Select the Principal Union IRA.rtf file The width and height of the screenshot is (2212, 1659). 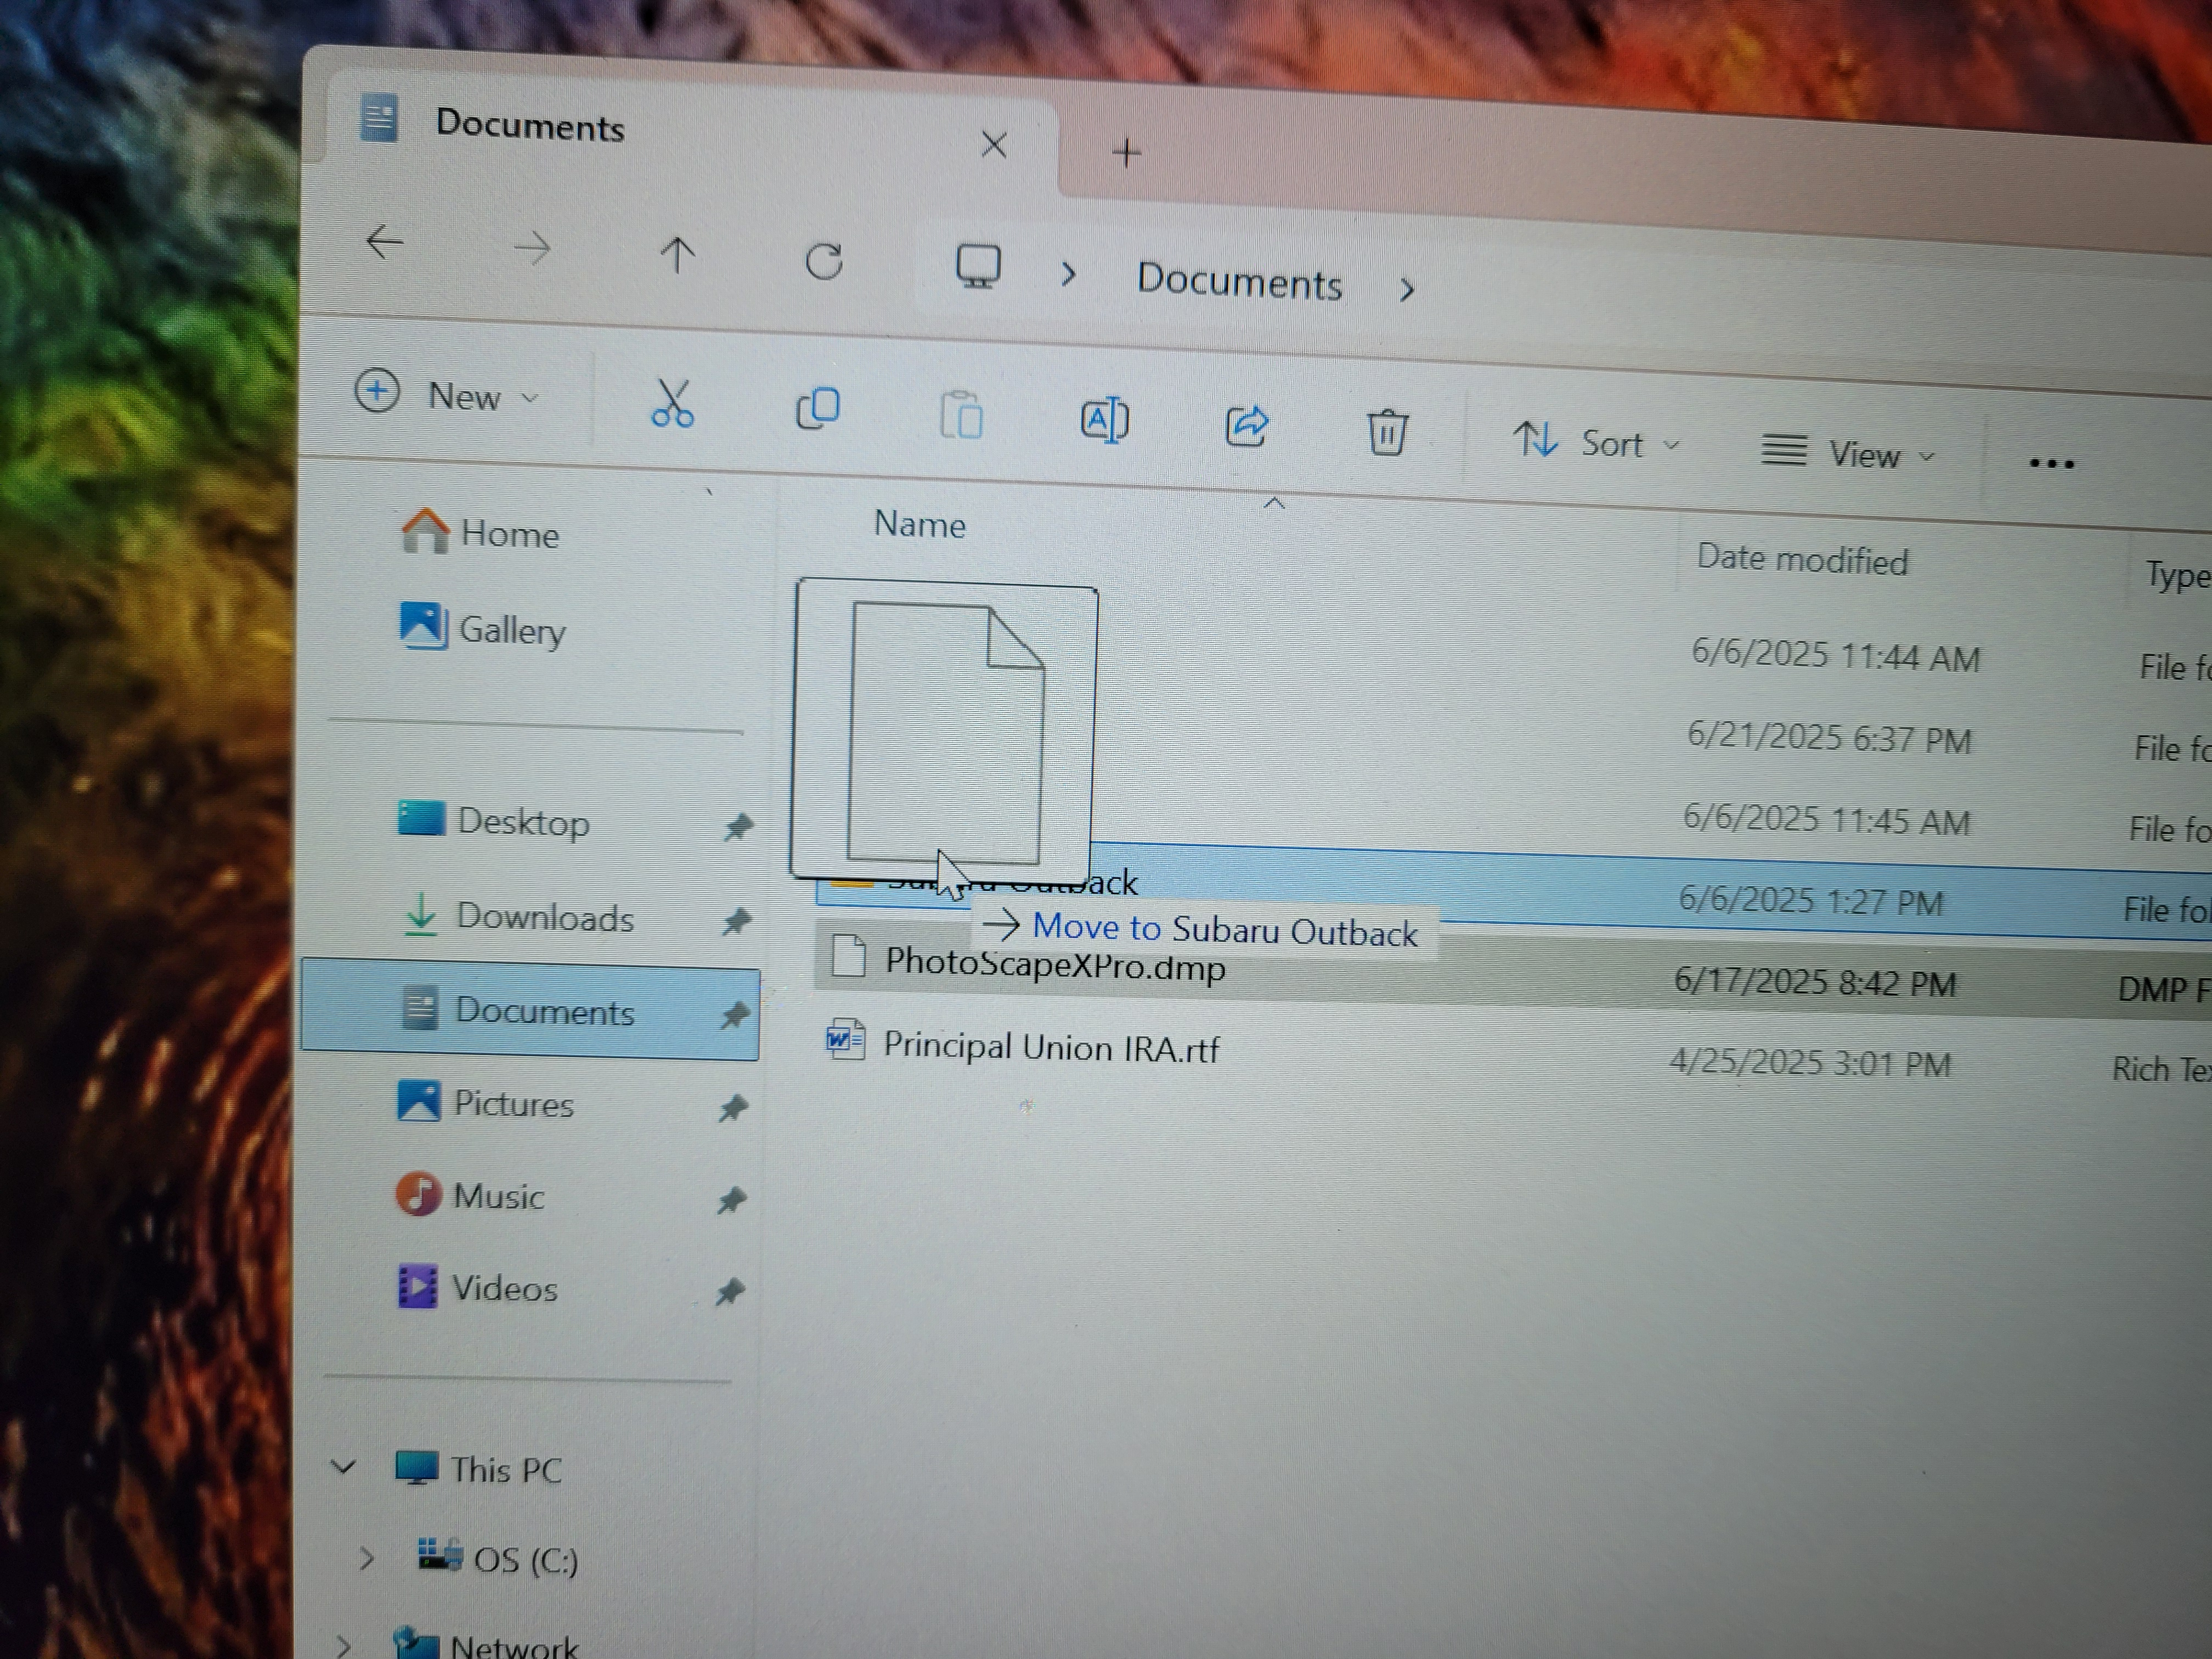pos(1051,1046)
